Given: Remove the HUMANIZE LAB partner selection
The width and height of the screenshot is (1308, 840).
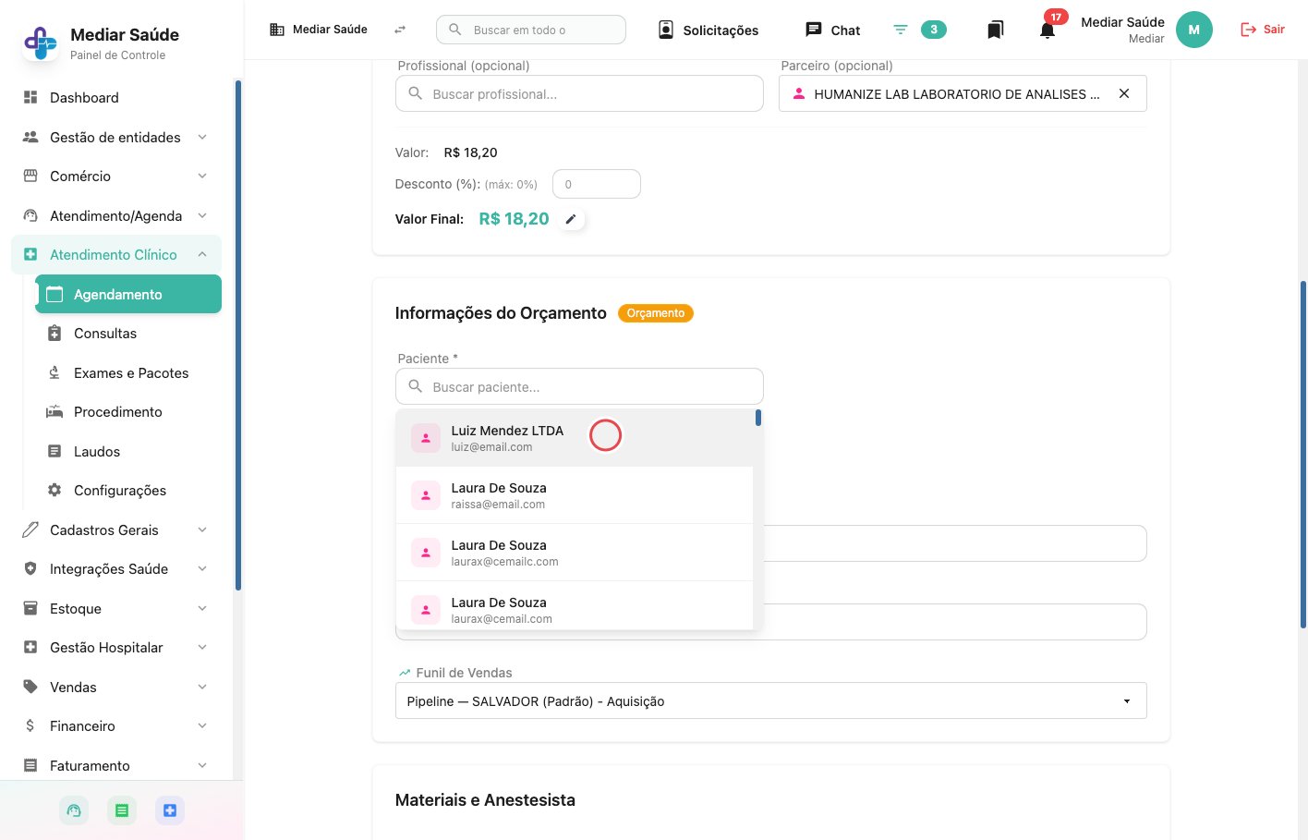Looking at the screenshot, I should pyautogui.click(x=1124, y=93).
